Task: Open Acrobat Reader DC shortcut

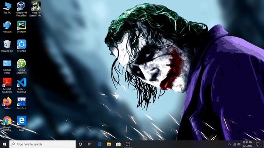Action: [7, 86]
